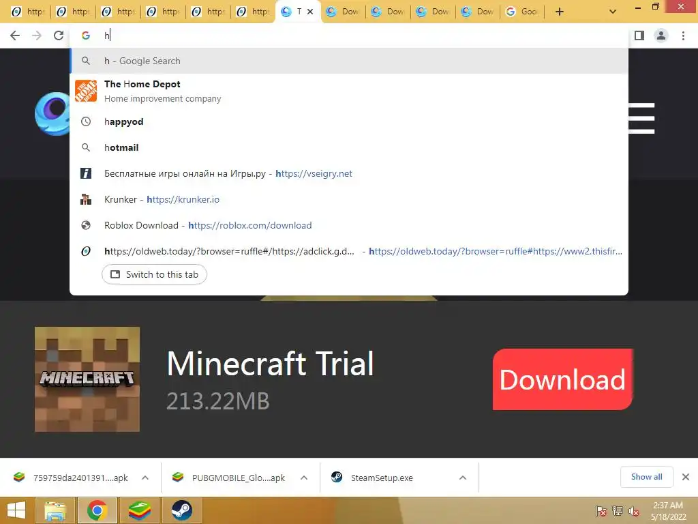Click the forward navigation arrow
This screenshot has height=524, width=698.
(x=37, y=35)
